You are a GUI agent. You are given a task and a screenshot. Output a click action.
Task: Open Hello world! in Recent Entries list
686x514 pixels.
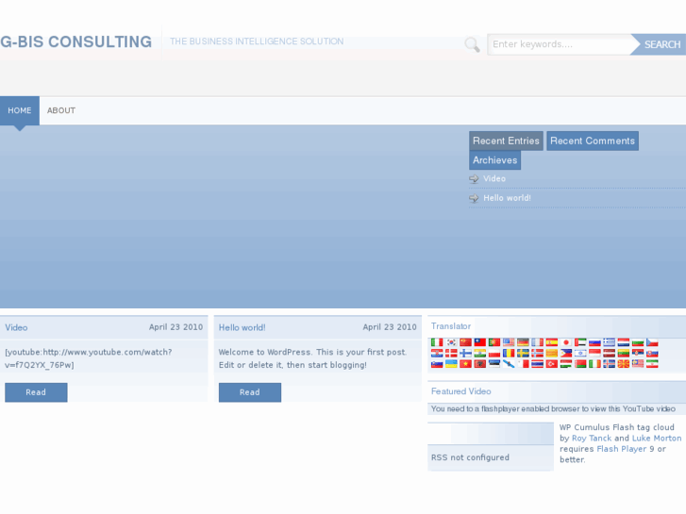[x=507, y=198]
